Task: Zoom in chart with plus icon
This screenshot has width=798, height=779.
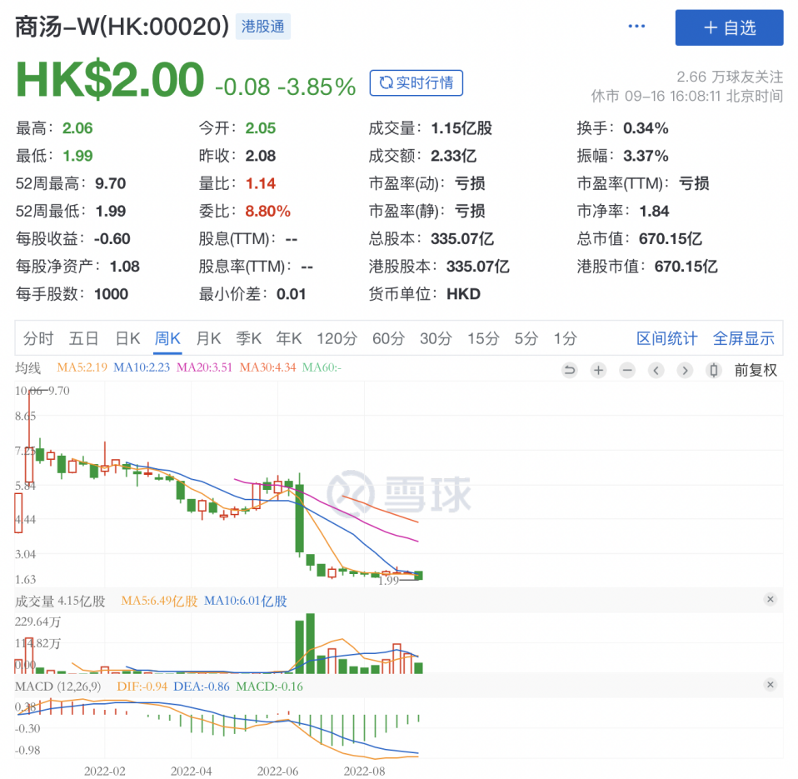Action: 598,370
